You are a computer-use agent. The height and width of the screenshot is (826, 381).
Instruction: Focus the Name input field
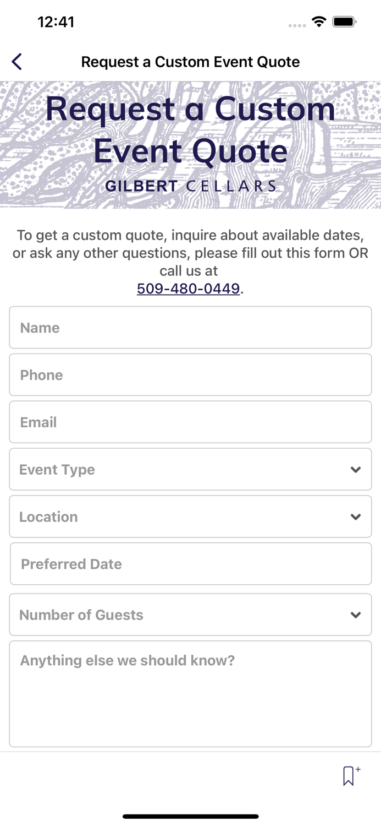click(x=190, y=328)
